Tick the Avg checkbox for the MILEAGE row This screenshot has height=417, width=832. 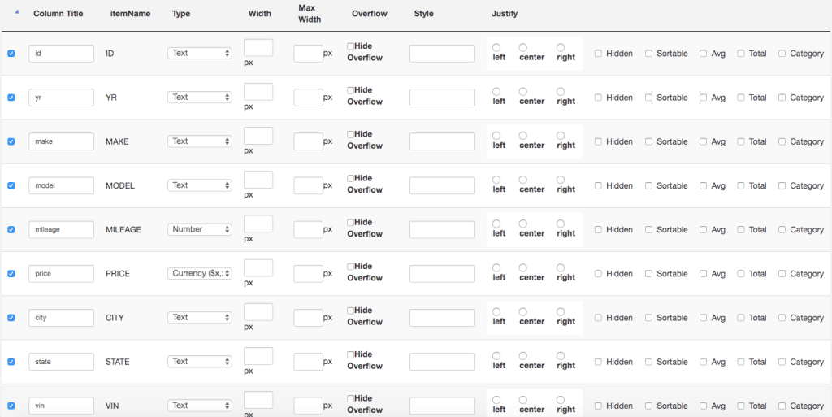[704, 230]
